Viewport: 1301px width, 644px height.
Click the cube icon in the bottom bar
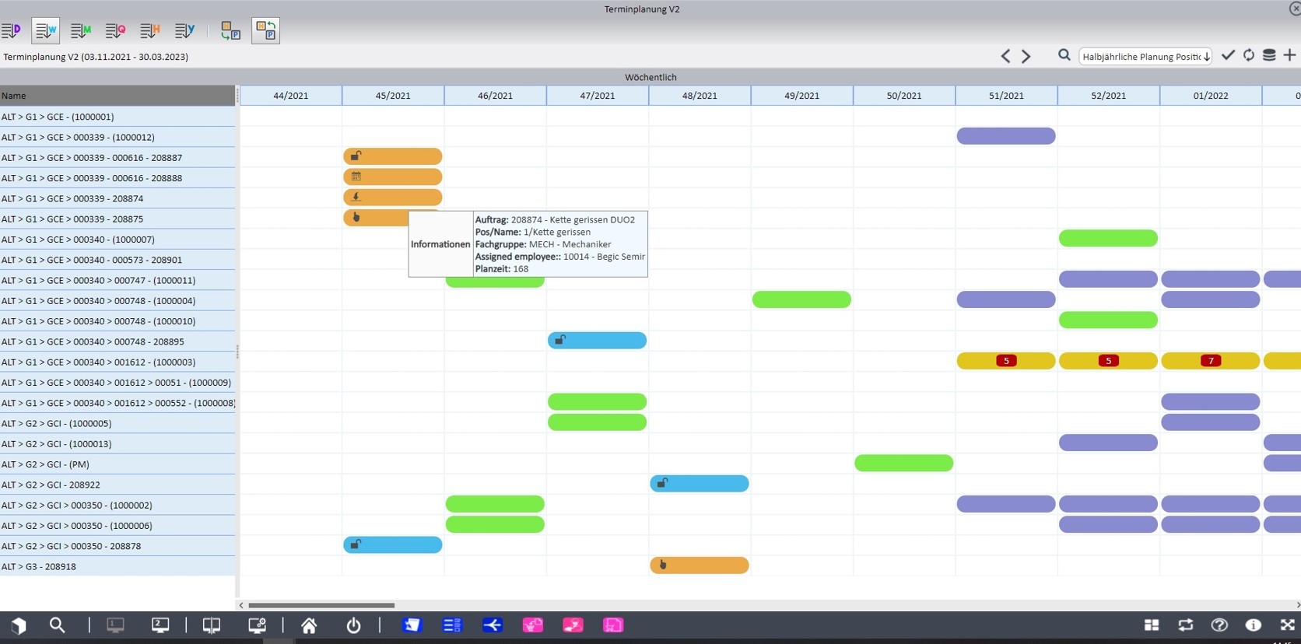pos(19,625)
